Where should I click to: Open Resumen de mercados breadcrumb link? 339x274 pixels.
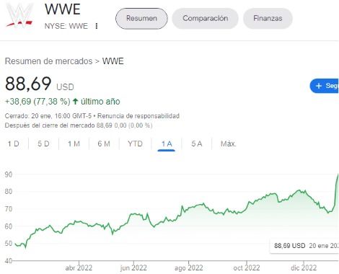(48, 61)
